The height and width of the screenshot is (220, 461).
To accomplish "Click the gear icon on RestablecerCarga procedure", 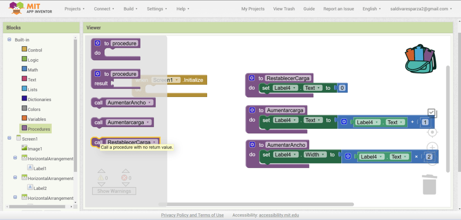I will 252,78.
